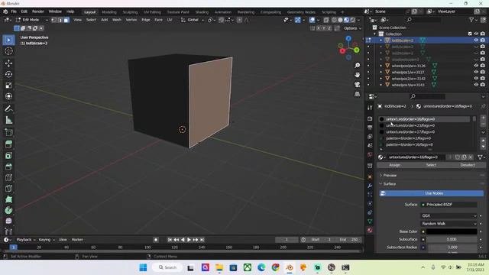Toggle auto-keying record button in timeline
This screenshot has width=489, height=275.
tap(156, 240)
